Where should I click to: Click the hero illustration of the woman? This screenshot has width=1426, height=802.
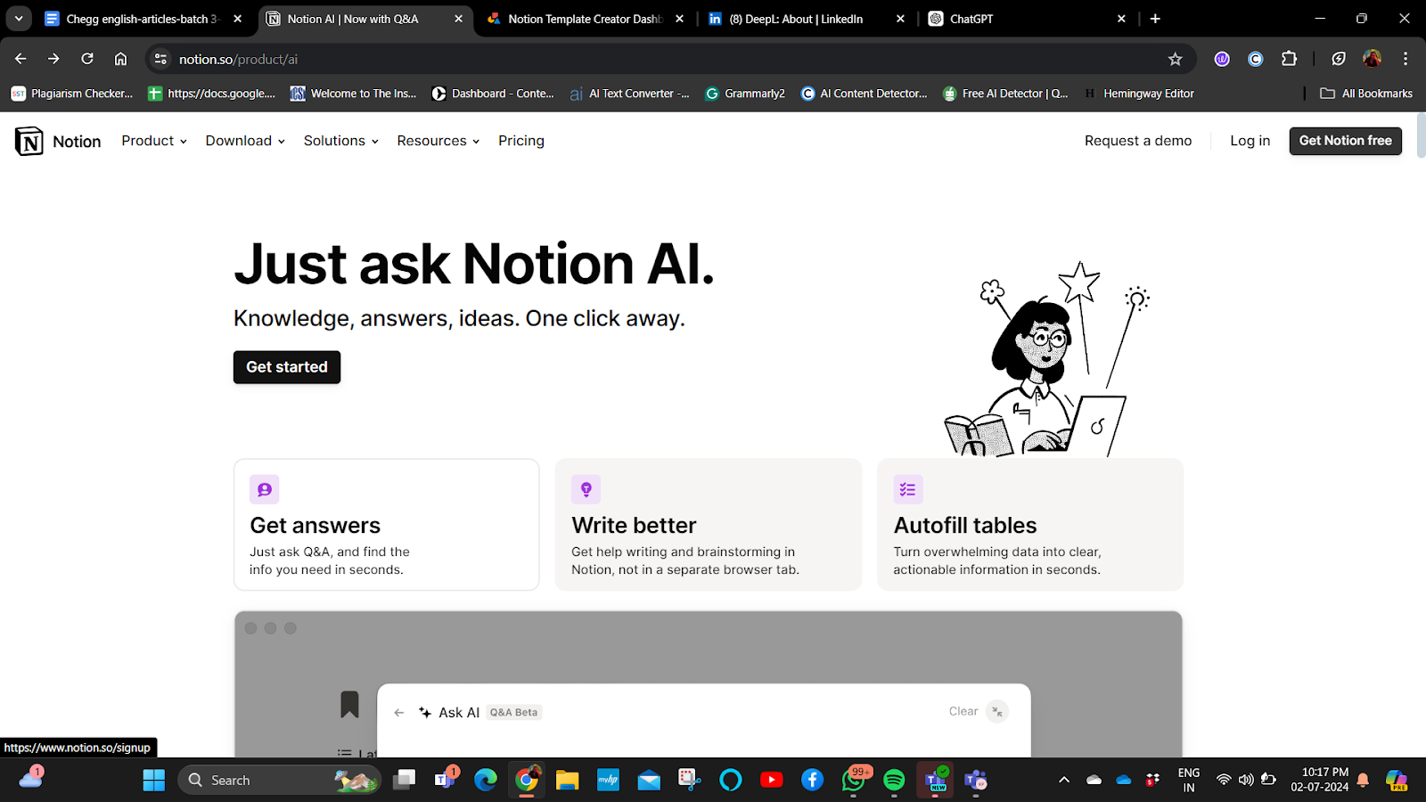point(1047,359)
